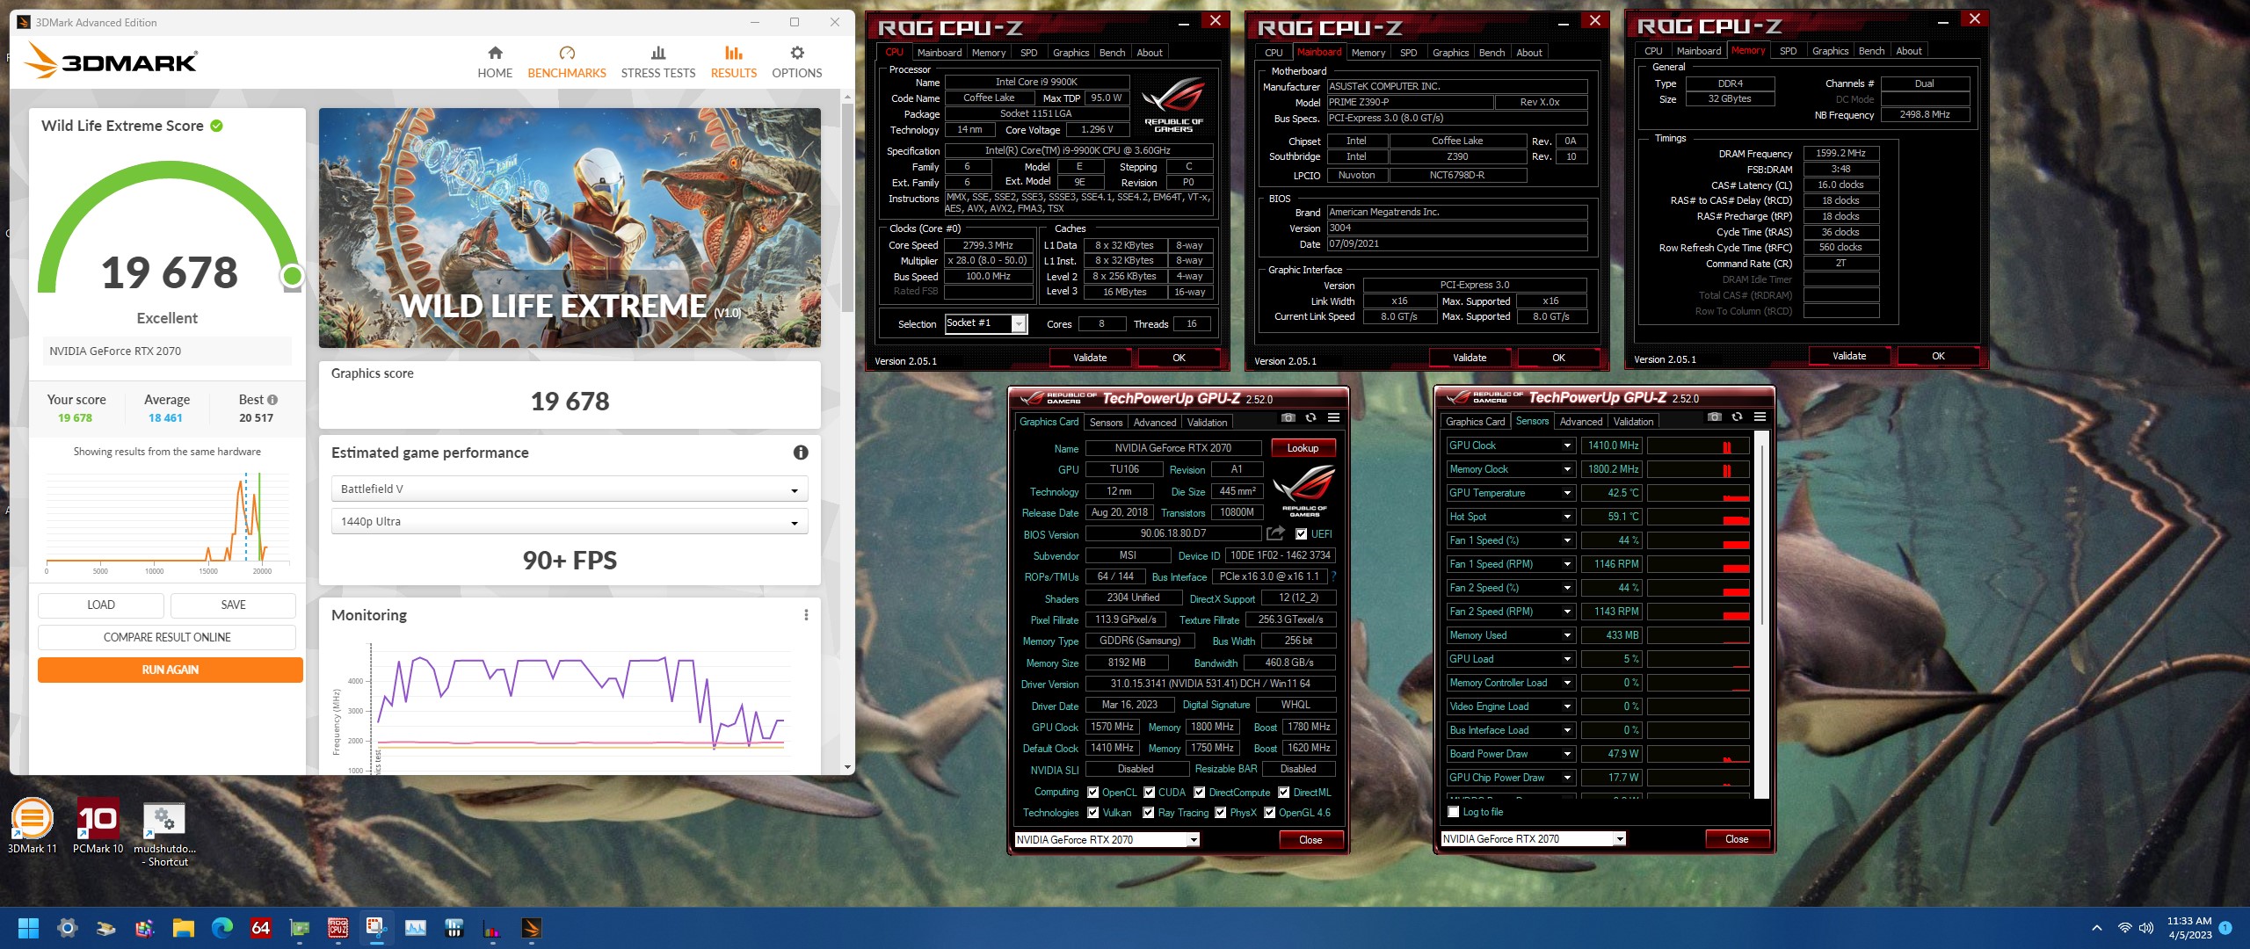
Task: Click info icon for Estimated game performance
Action: pyautogui.click(x=801, y=453)
